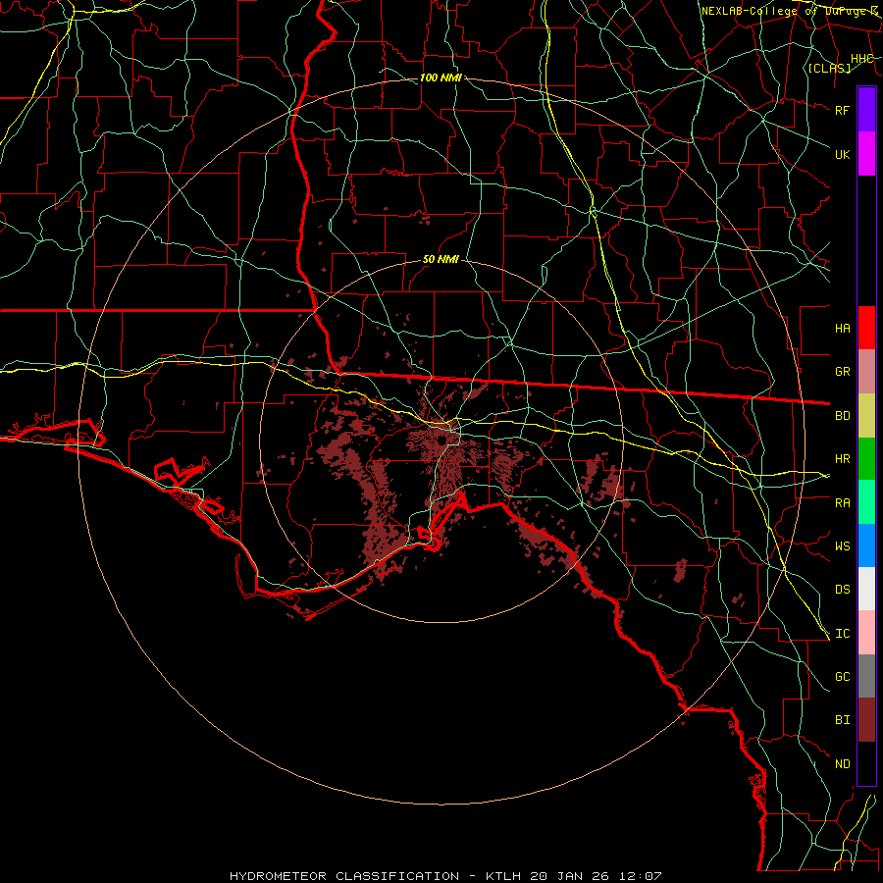Click the BI legend label
The width and height of the screenshot is (883, 883).
(x=842, y=720)
